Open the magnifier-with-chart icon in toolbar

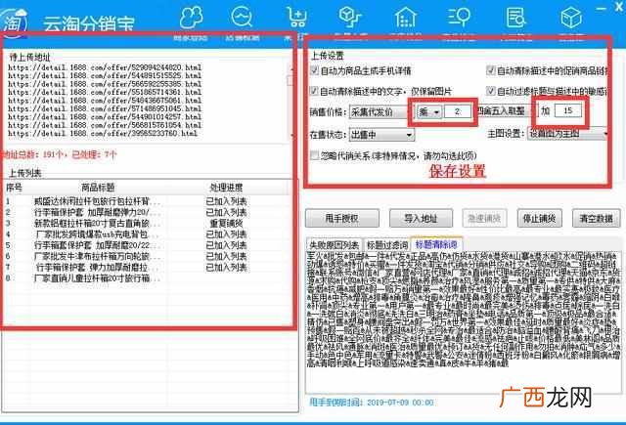243,18
